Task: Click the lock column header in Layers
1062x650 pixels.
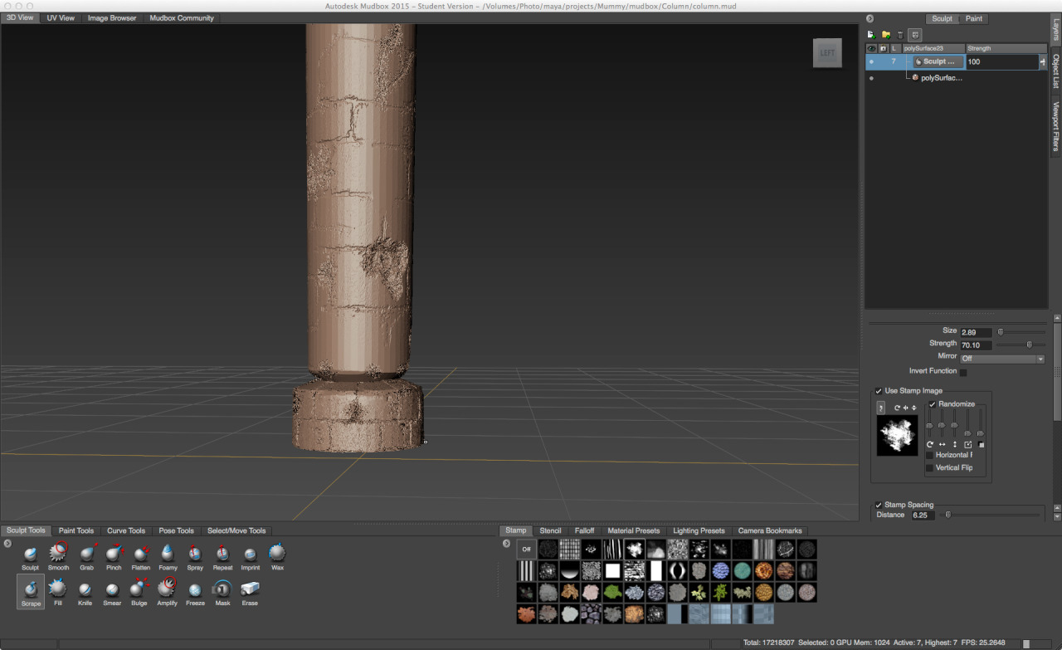Action: [883, 48]
